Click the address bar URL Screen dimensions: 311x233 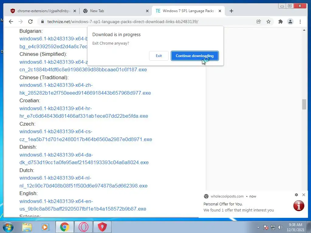pos(123,22)
